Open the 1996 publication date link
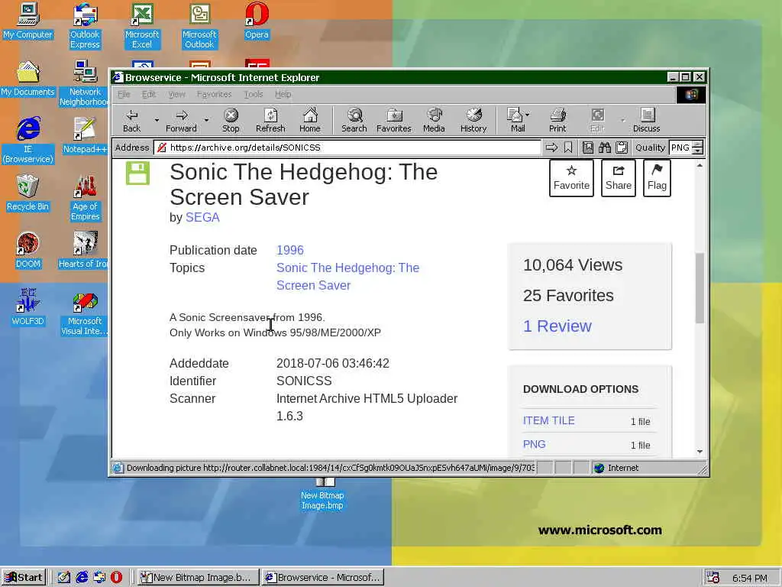Screen dimensions: 782x587 coord(289,250)
